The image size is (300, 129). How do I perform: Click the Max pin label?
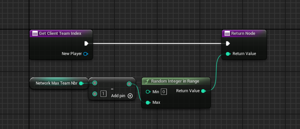click(156, 102)
